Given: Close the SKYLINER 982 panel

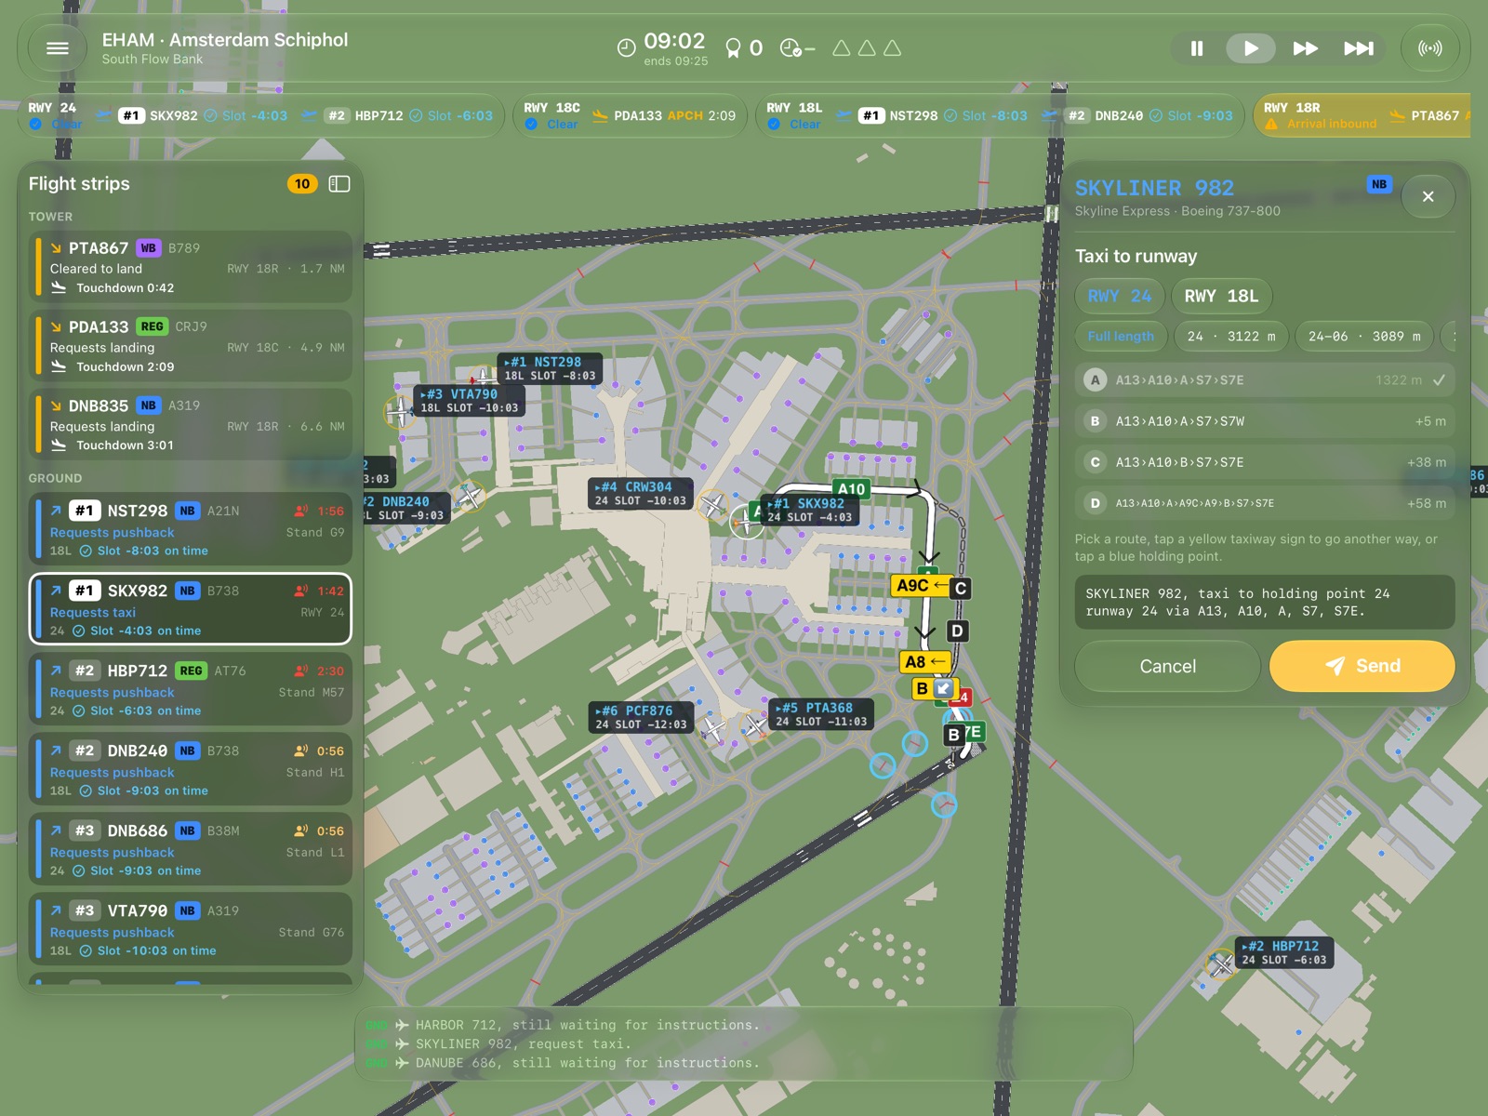Looking at the screenshot, I should pyautogui.click(x=1428, y=196).
